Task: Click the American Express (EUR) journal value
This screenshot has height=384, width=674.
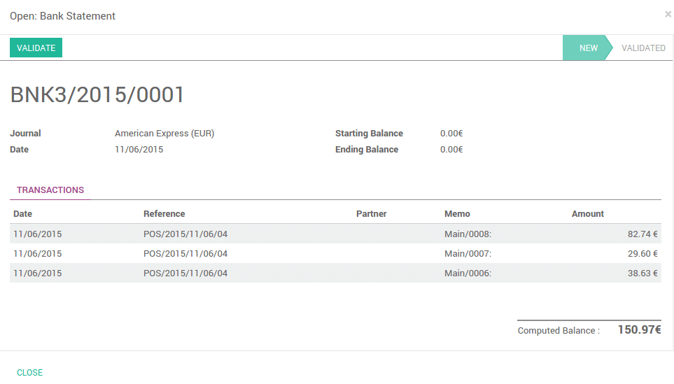Action: point(164,134)
